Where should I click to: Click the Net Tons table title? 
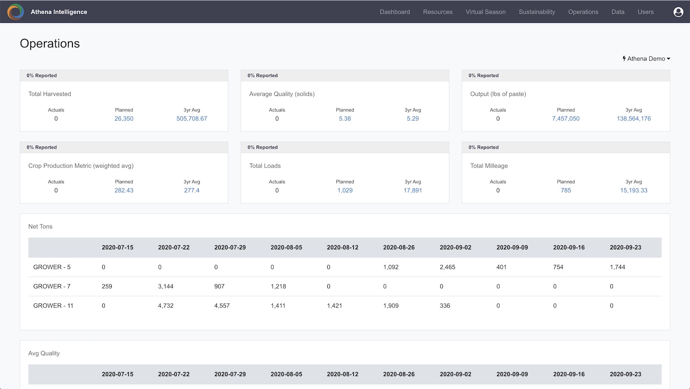[x=41, y=227]
